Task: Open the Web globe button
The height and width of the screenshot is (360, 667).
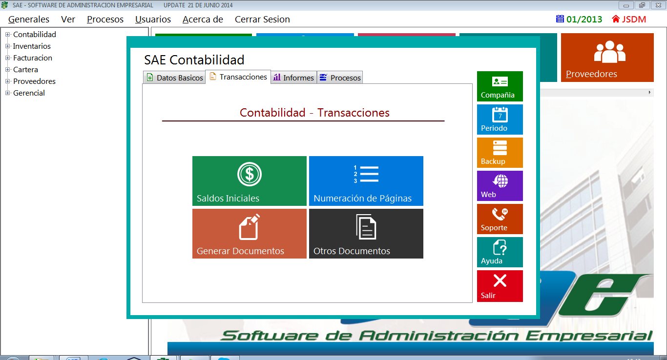Action: pos(500,186)
